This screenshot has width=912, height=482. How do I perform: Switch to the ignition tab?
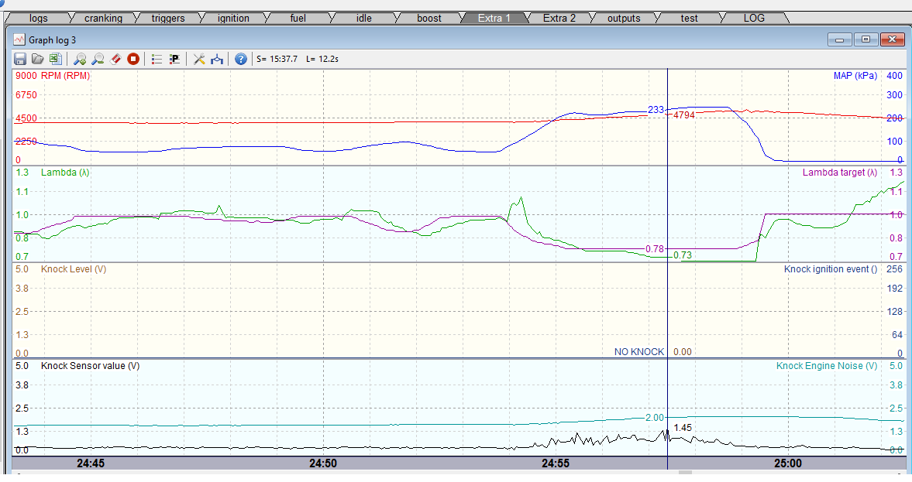(x=233, y=18)
